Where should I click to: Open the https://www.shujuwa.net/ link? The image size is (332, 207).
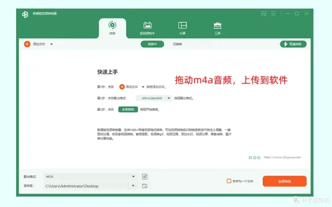pyautogui.click(x=283, y=157)
